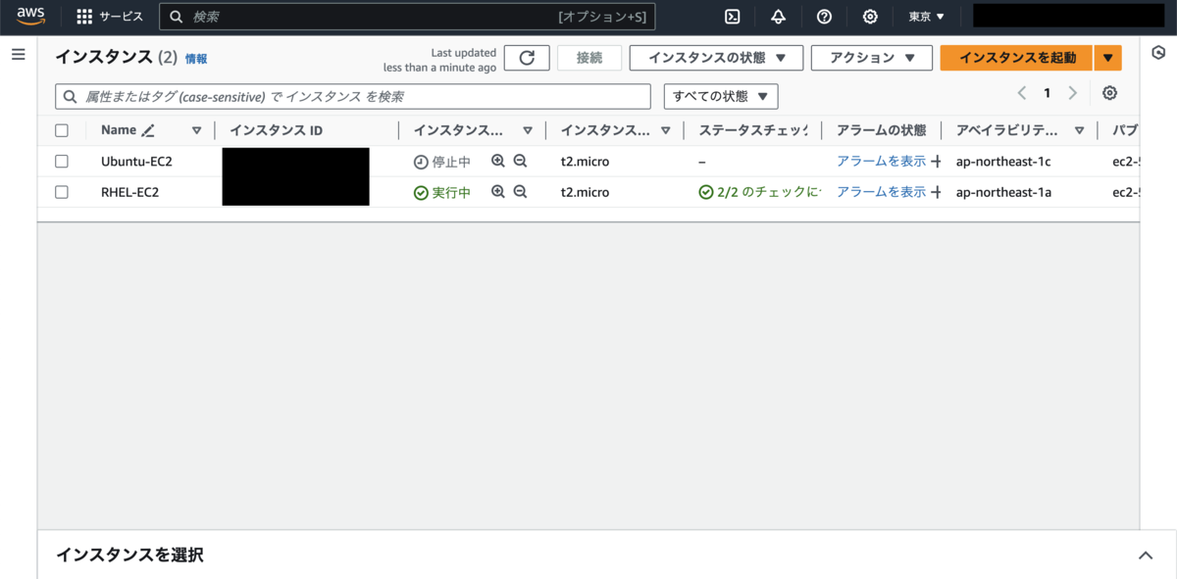Screen dimensions: 1177x579
Task: Add alarm plus icon for Ubuntu-EC2
Action: pos(936,162)
